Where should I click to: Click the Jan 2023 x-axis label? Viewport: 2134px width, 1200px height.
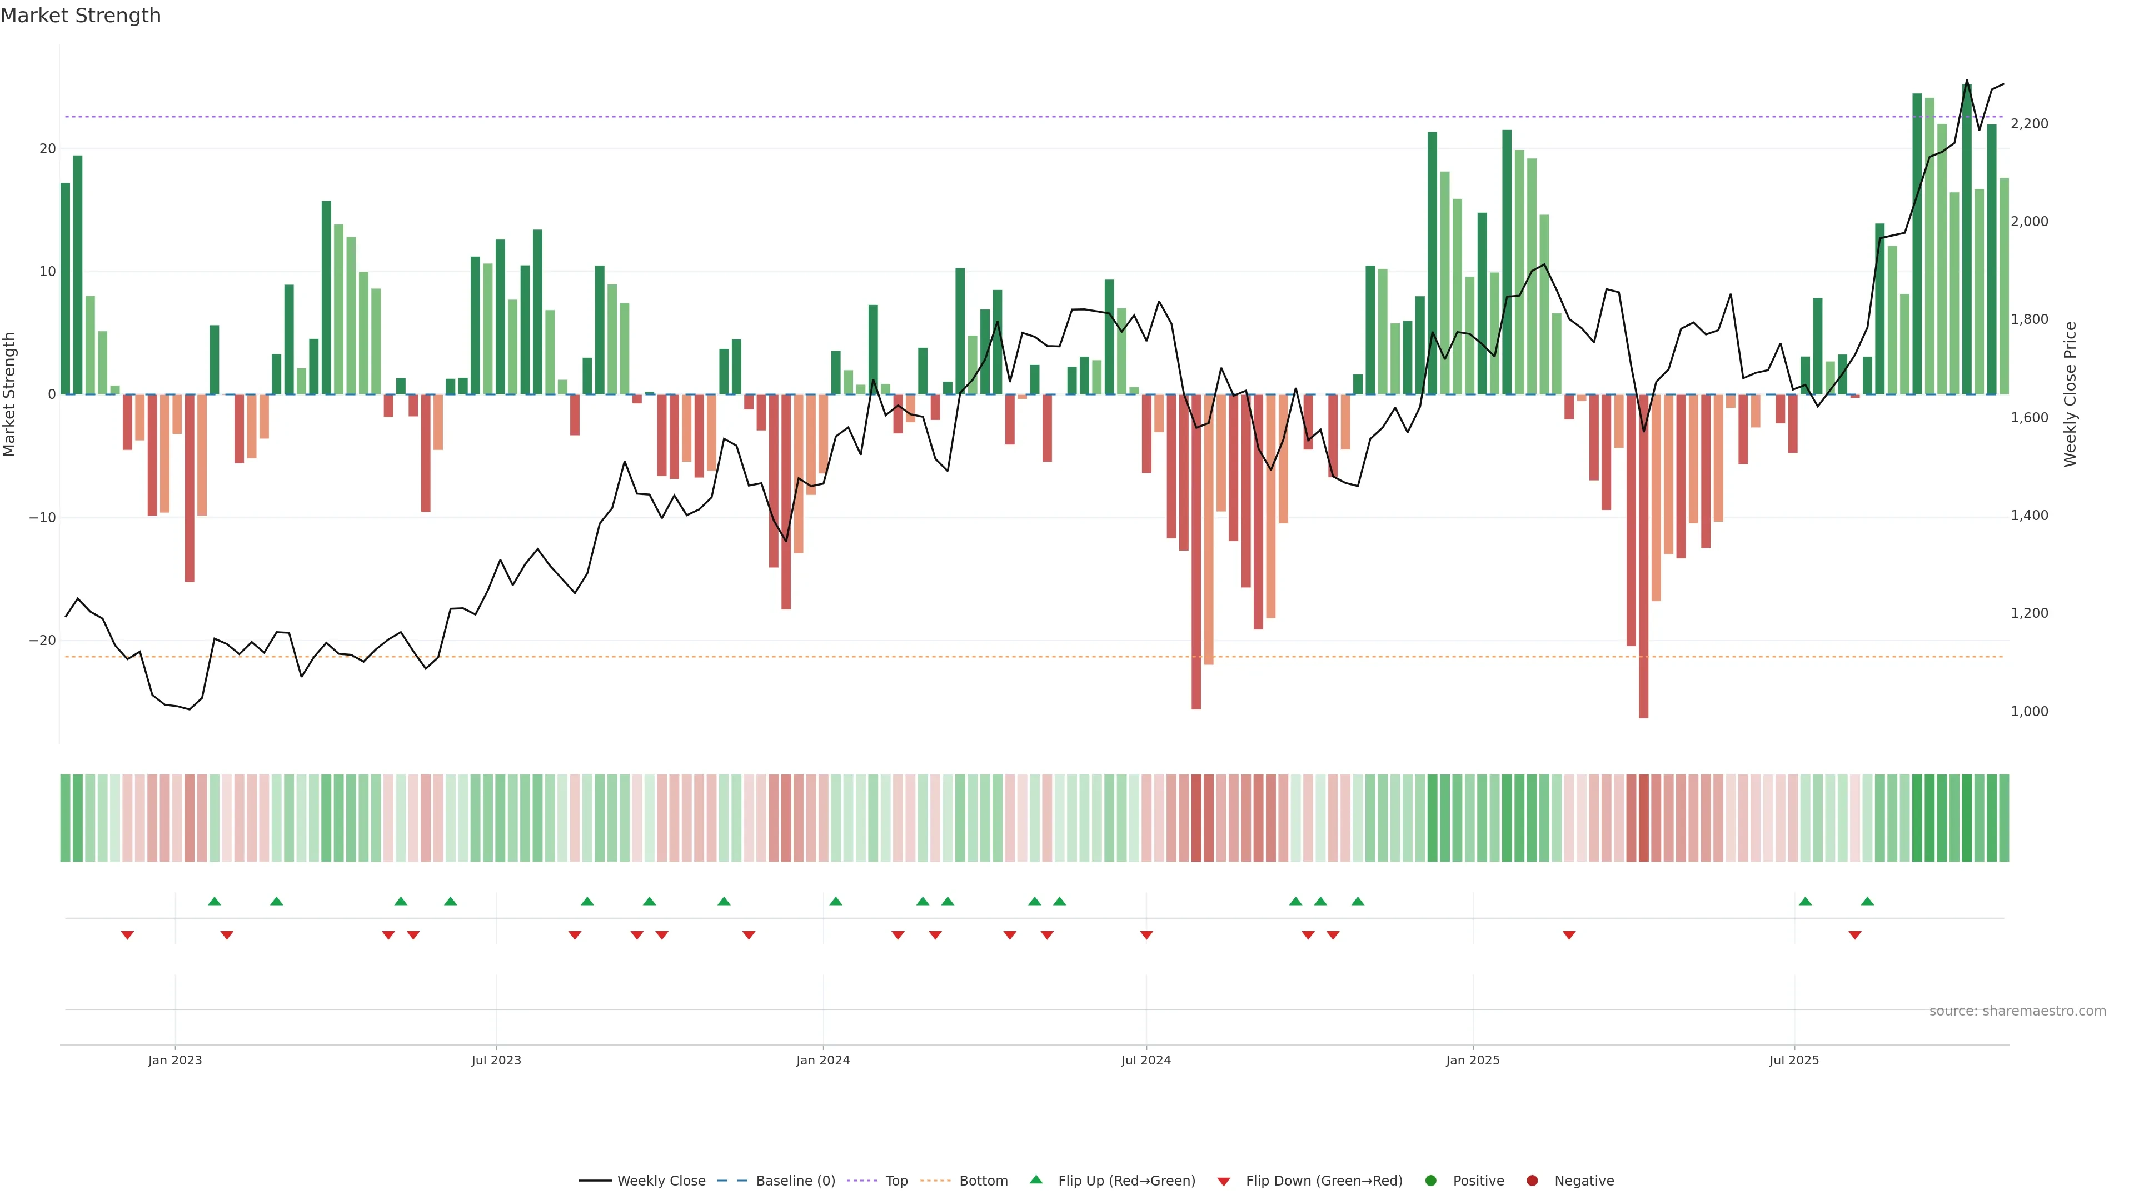point(175,1060)
